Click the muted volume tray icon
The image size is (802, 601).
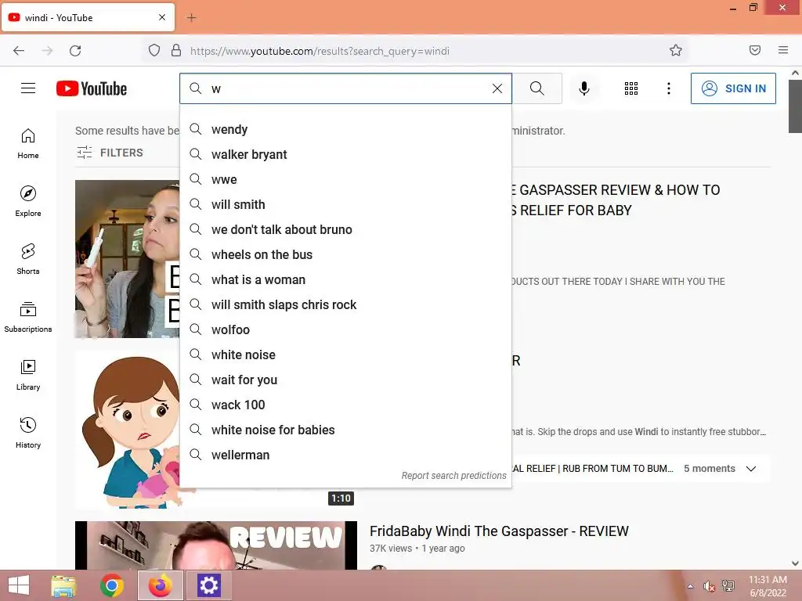[709, 586]
